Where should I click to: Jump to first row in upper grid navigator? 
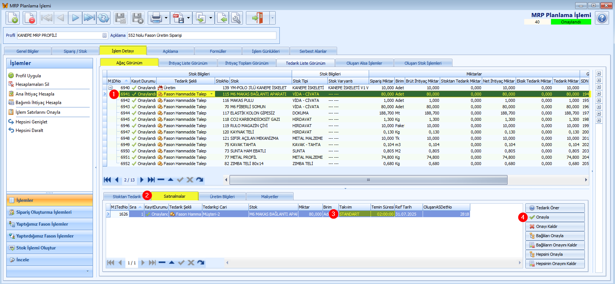point(108,180)
